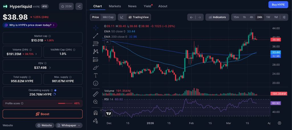This screenshot has width=292, height=130.
Task: Switch chart to Mkt Cap view
Action: click(108, 17)
